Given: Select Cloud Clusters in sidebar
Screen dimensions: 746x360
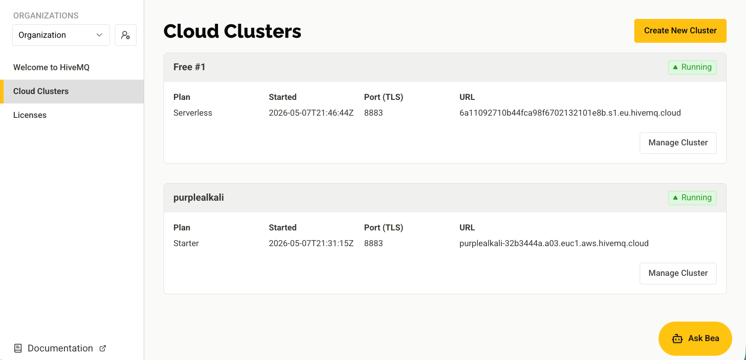Looking at the screenshot, I should [72, 91].
